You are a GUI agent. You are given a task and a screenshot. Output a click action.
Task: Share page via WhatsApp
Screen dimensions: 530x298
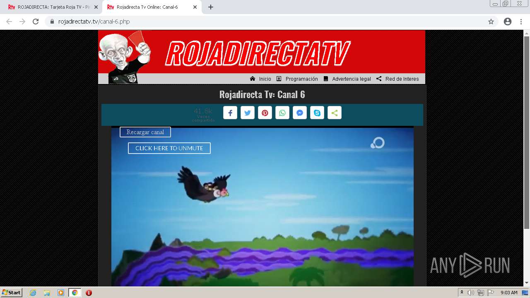tap(282, 113)
